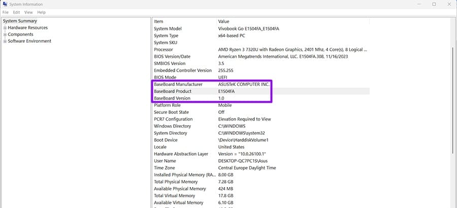Select the Platform Role row
Viewport: 457px width, 208px height.
pos(261,105)
